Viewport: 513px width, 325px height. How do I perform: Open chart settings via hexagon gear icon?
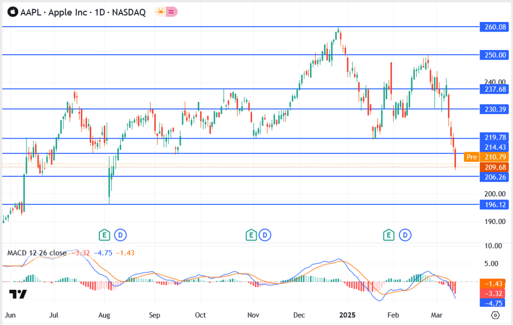(x=495, y=315)
